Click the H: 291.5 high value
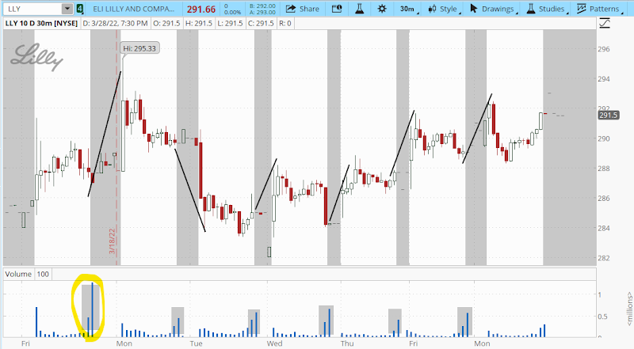This screenshot has height=349, width=634. click(199, 24)
